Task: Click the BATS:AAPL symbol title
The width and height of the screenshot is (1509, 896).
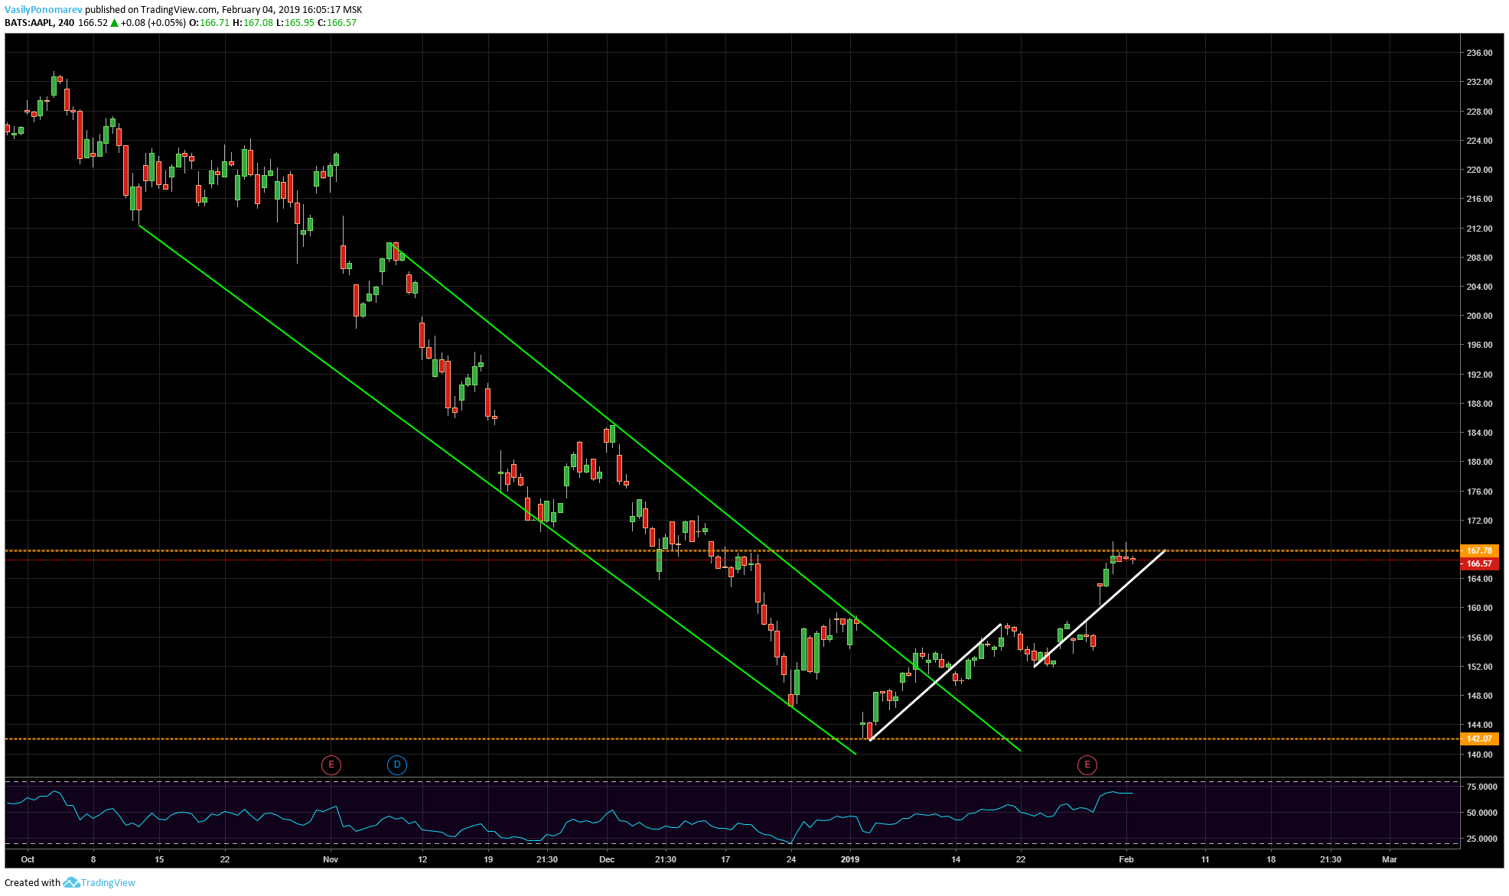Action: coord(29,23)
